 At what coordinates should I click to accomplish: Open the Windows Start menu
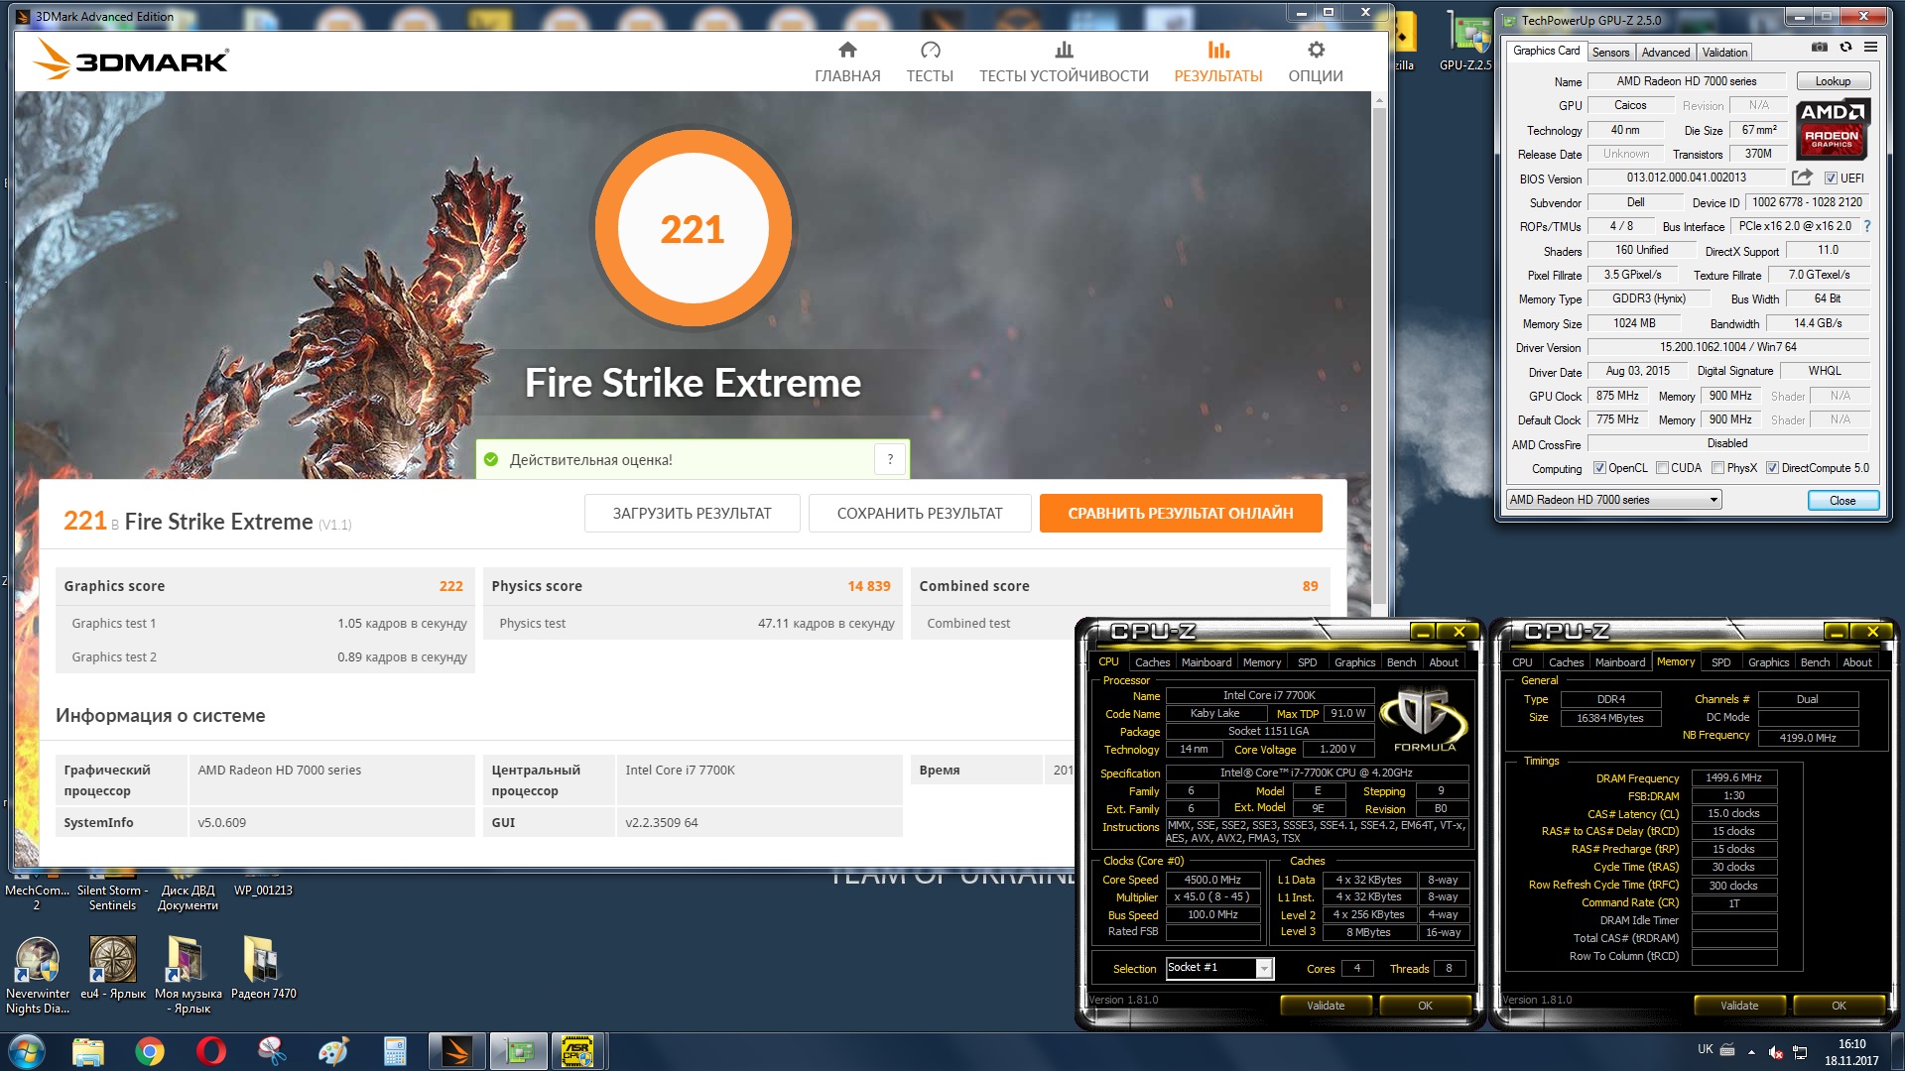point(27,1051)
